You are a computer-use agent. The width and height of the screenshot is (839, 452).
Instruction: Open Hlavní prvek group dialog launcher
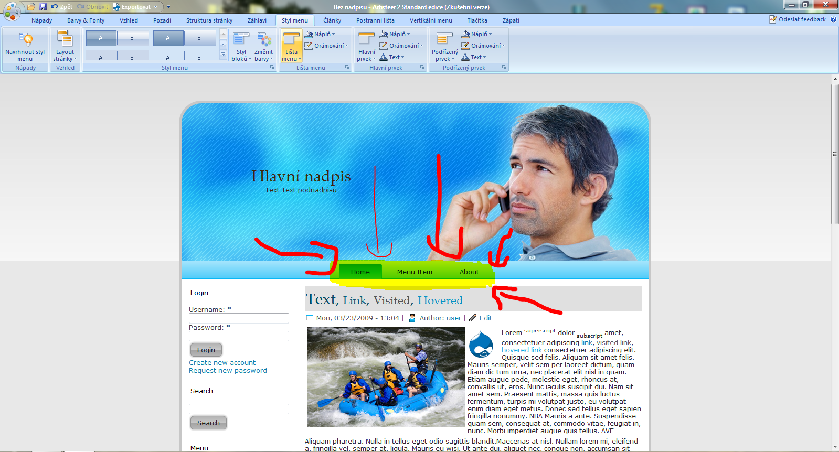423,68
